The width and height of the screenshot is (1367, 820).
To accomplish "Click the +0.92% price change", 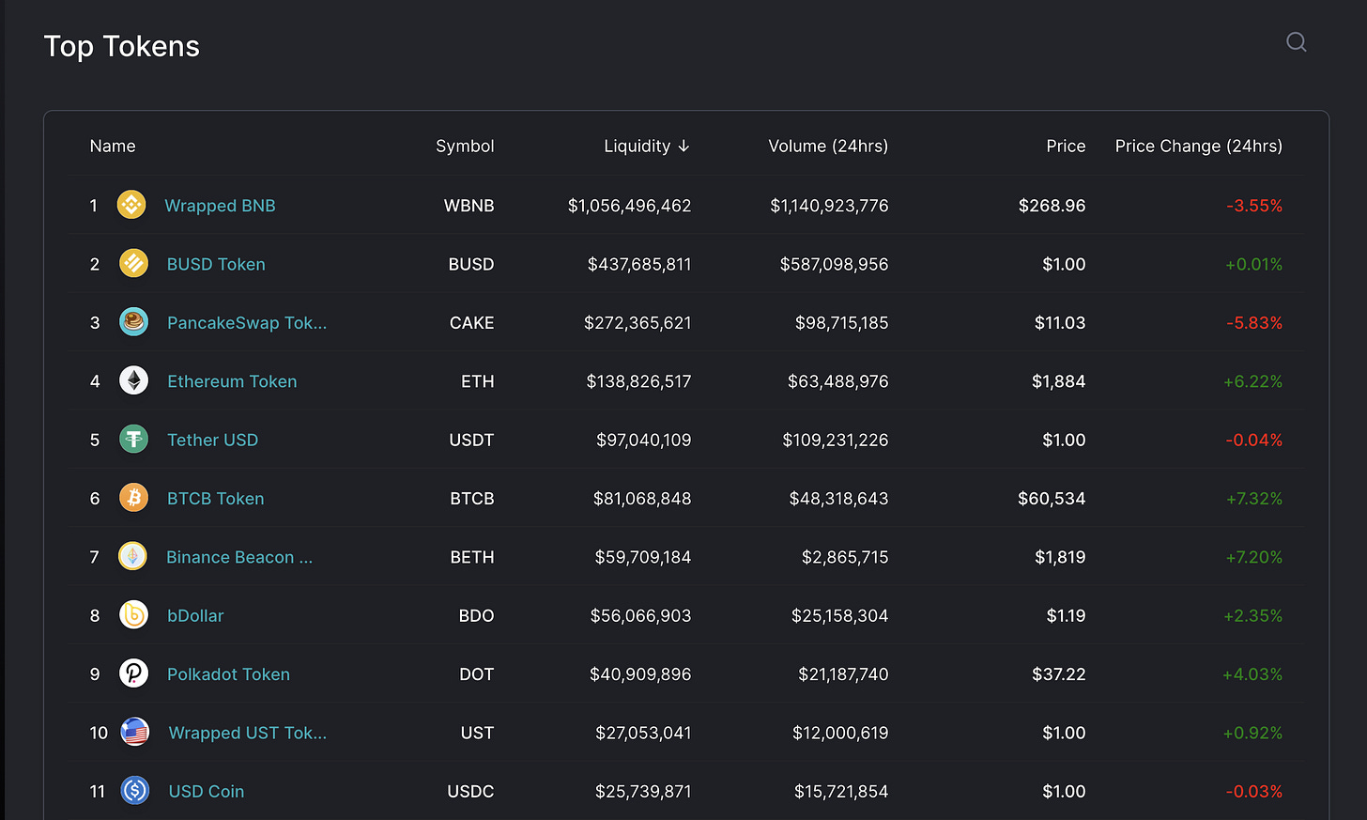I will (x=1252, y=733).
